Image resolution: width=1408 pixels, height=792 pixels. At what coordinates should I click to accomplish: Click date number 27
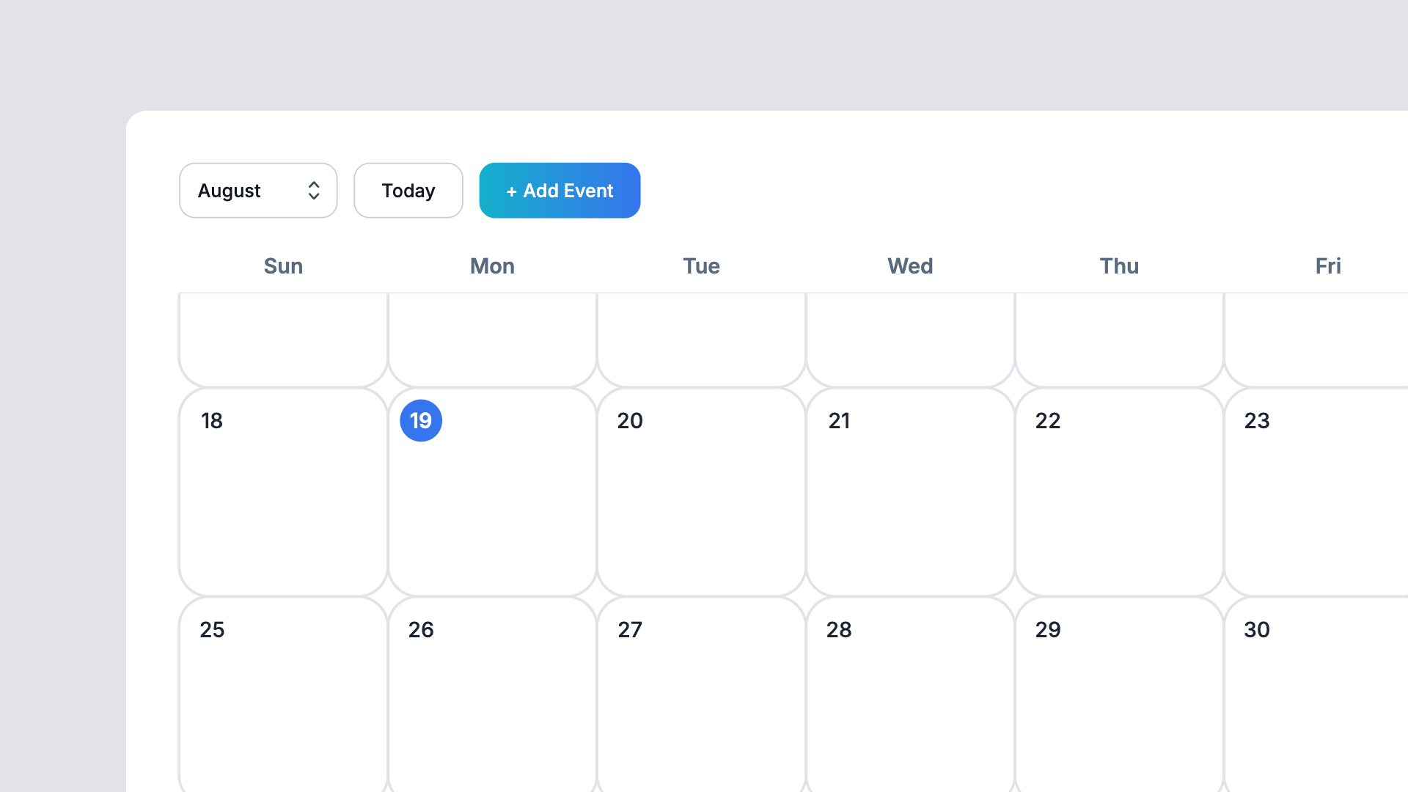[x=630, y=630]
